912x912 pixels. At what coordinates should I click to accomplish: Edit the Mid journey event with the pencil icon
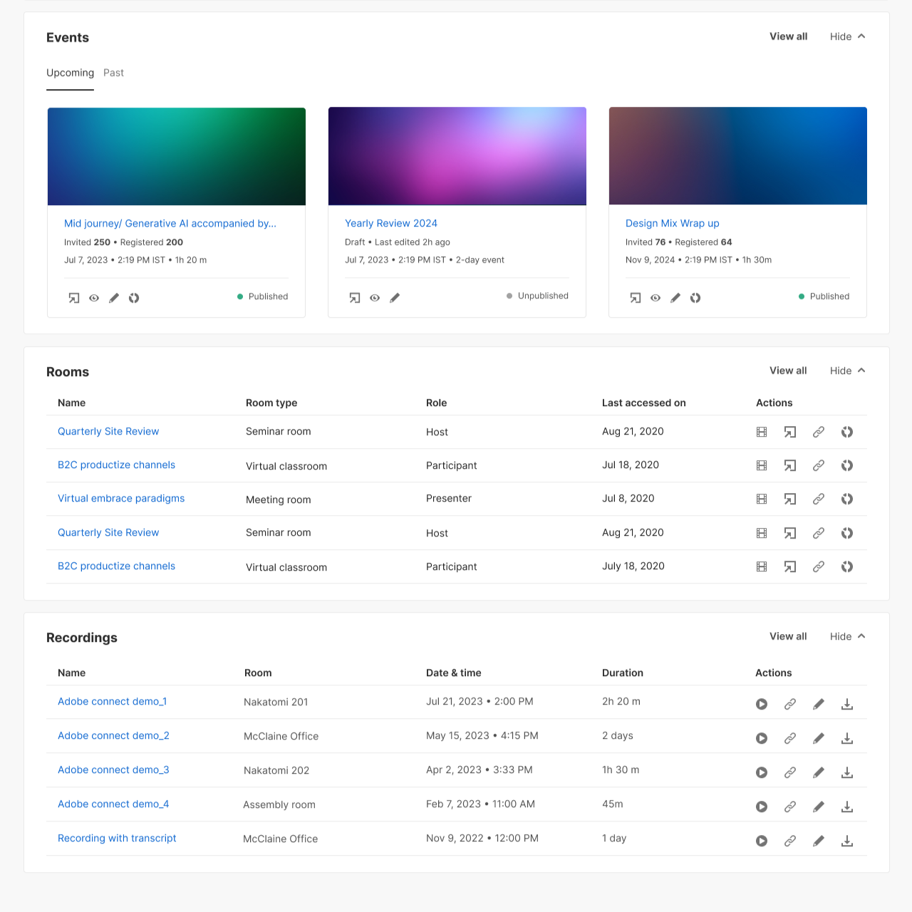(114, 298)
